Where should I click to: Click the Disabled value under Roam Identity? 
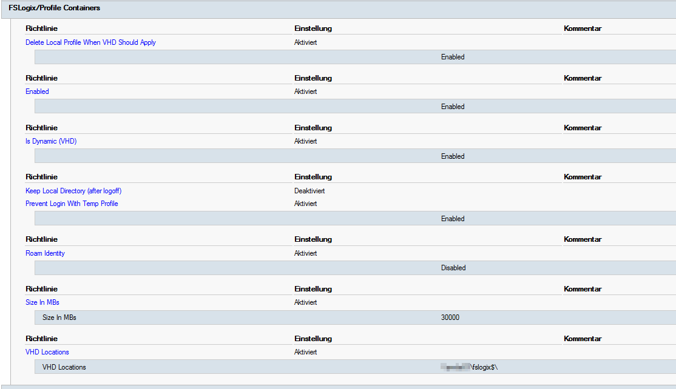coord(453,268)
